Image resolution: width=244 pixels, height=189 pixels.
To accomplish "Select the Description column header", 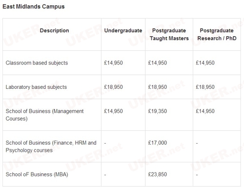I will pos(54,30).
